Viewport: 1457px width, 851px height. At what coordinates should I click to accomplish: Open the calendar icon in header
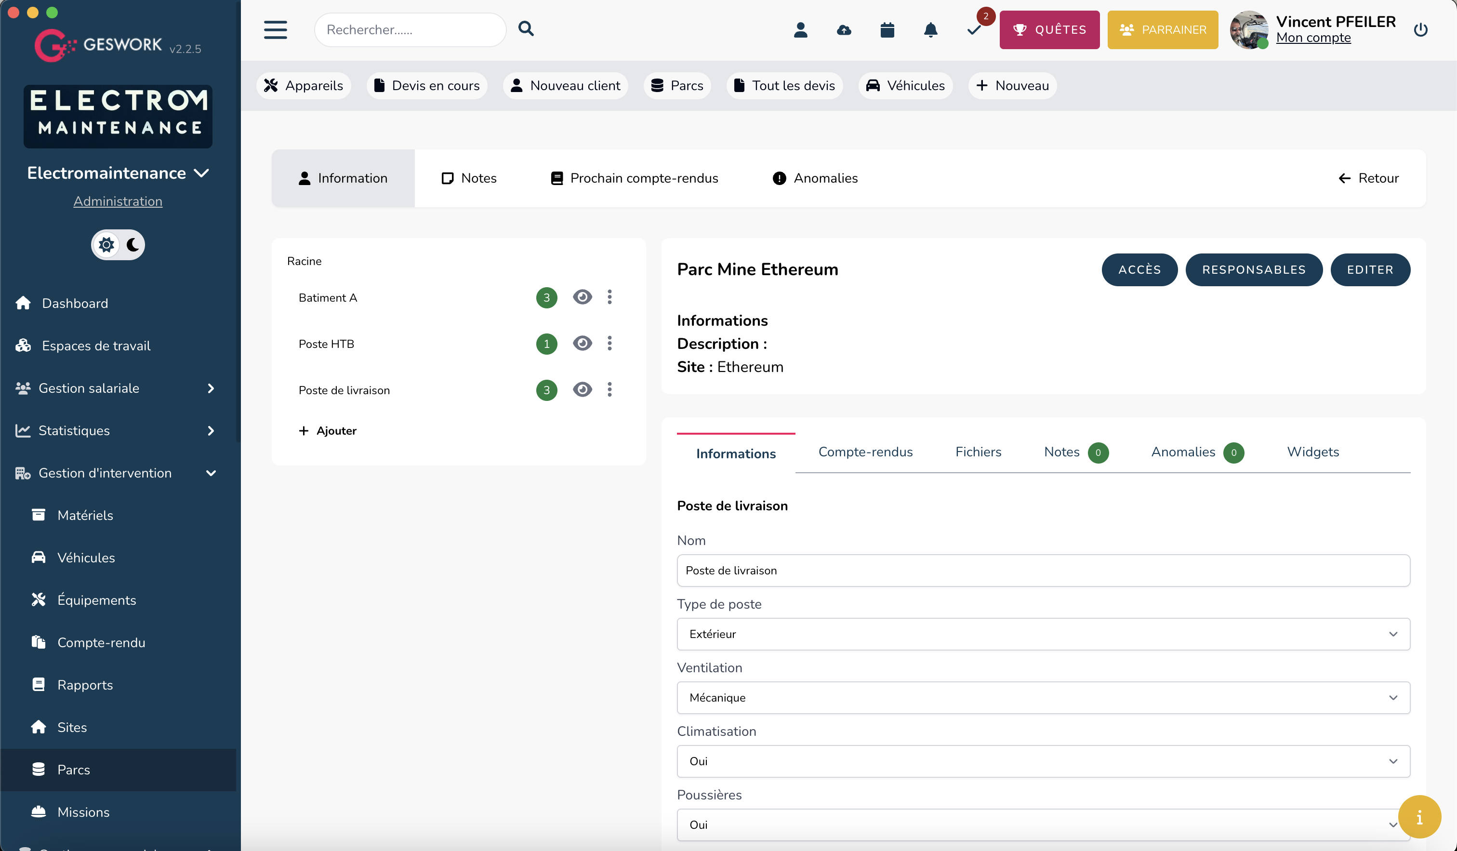click(x=887, y=29)
